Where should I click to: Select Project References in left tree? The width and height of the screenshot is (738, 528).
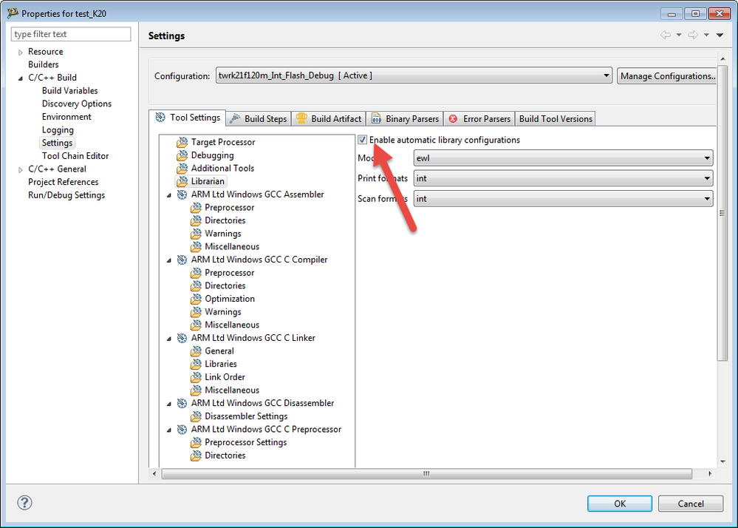(x=63, y=182)
